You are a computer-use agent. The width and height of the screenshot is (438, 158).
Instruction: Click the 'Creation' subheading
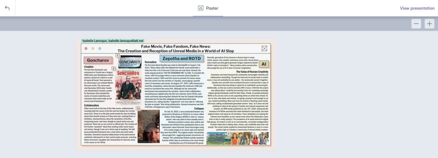coord(89,67)
